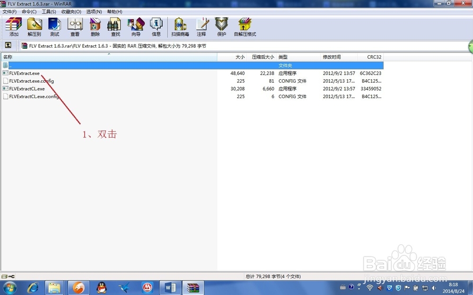Click the WinRAR taskbar icon

tap(193, 288)
